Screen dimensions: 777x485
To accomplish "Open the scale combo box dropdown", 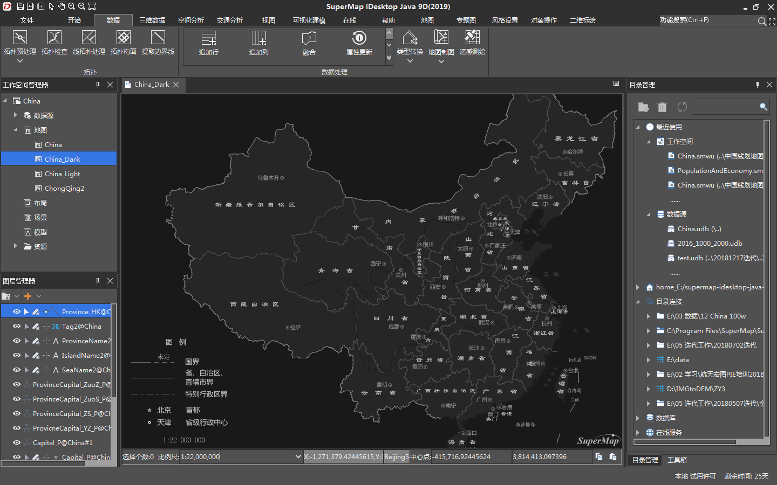I will pyautogui.click(x=298, y=456).
